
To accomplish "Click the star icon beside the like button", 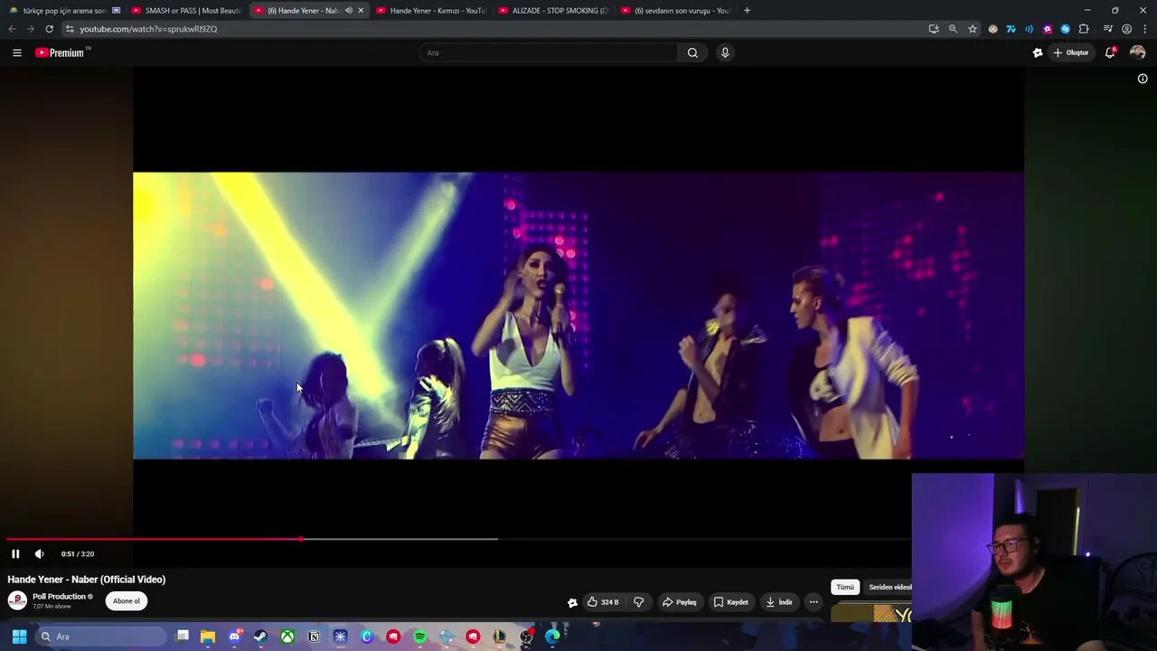I will (572, 602).
